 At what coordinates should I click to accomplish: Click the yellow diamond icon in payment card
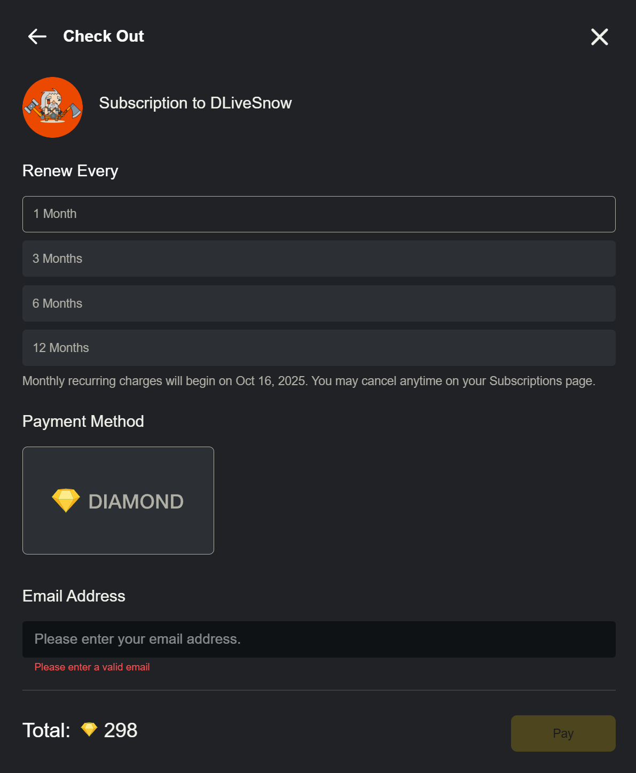(x=66, y=501)
